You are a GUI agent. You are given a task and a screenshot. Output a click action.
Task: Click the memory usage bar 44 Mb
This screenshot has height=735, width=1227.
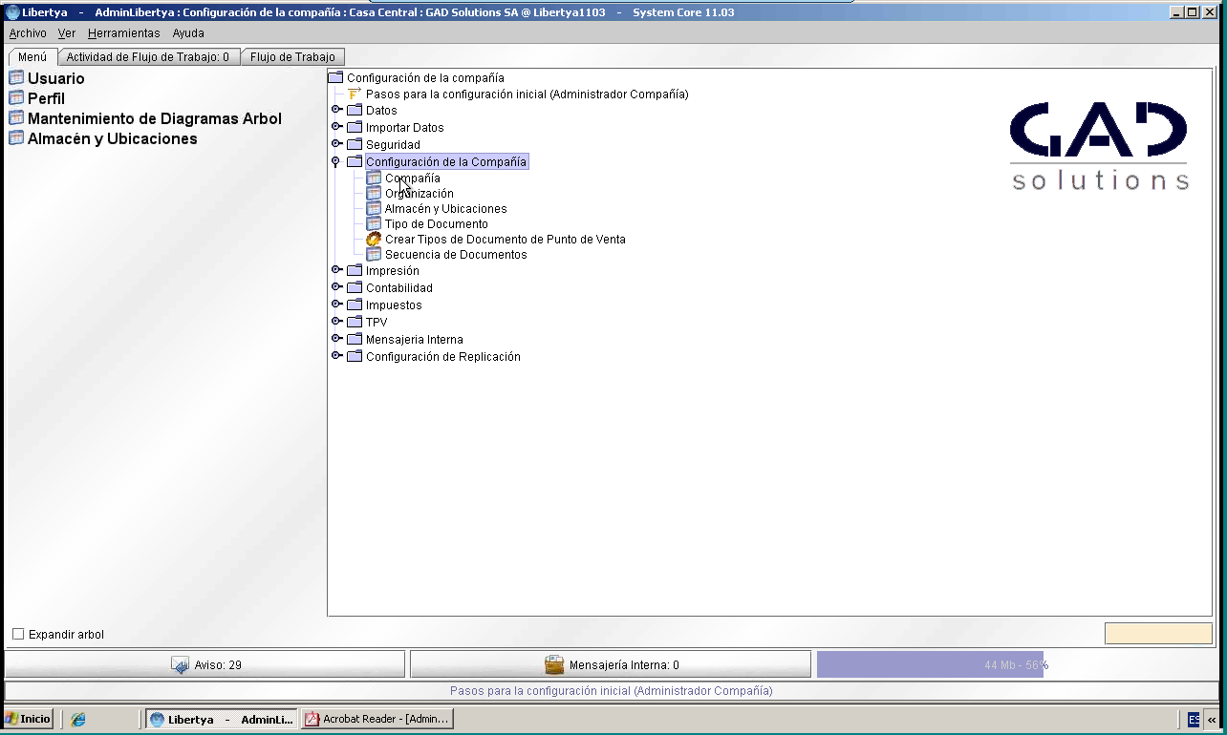click(x=1016, y=664)
